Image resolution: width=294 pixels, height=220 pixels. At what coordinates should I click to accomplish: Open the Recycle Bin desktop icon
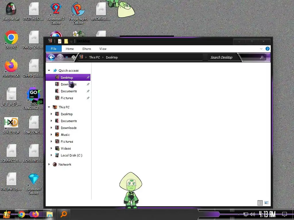[11, 11]
